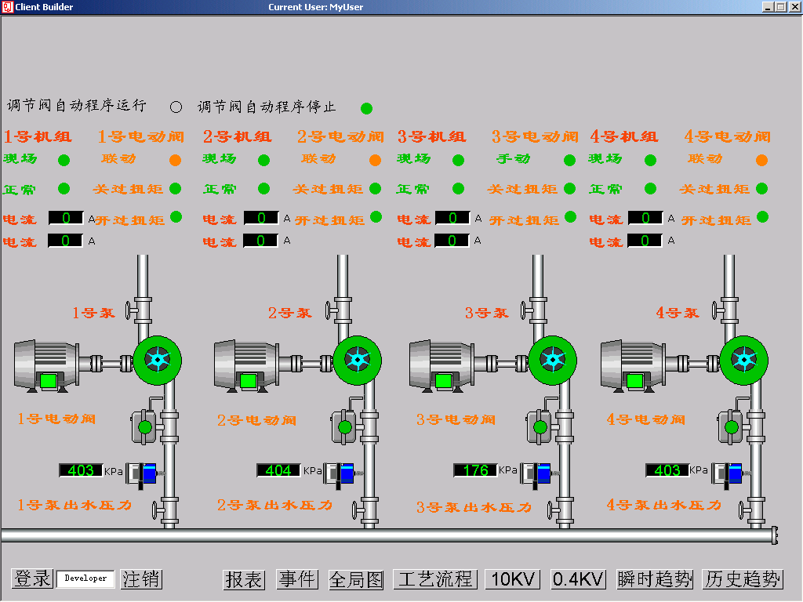The height and width of the screenshot is (602, 803).
Task: Click the 1号电动阀 electric valve actuator
Action: click(144, 426)
